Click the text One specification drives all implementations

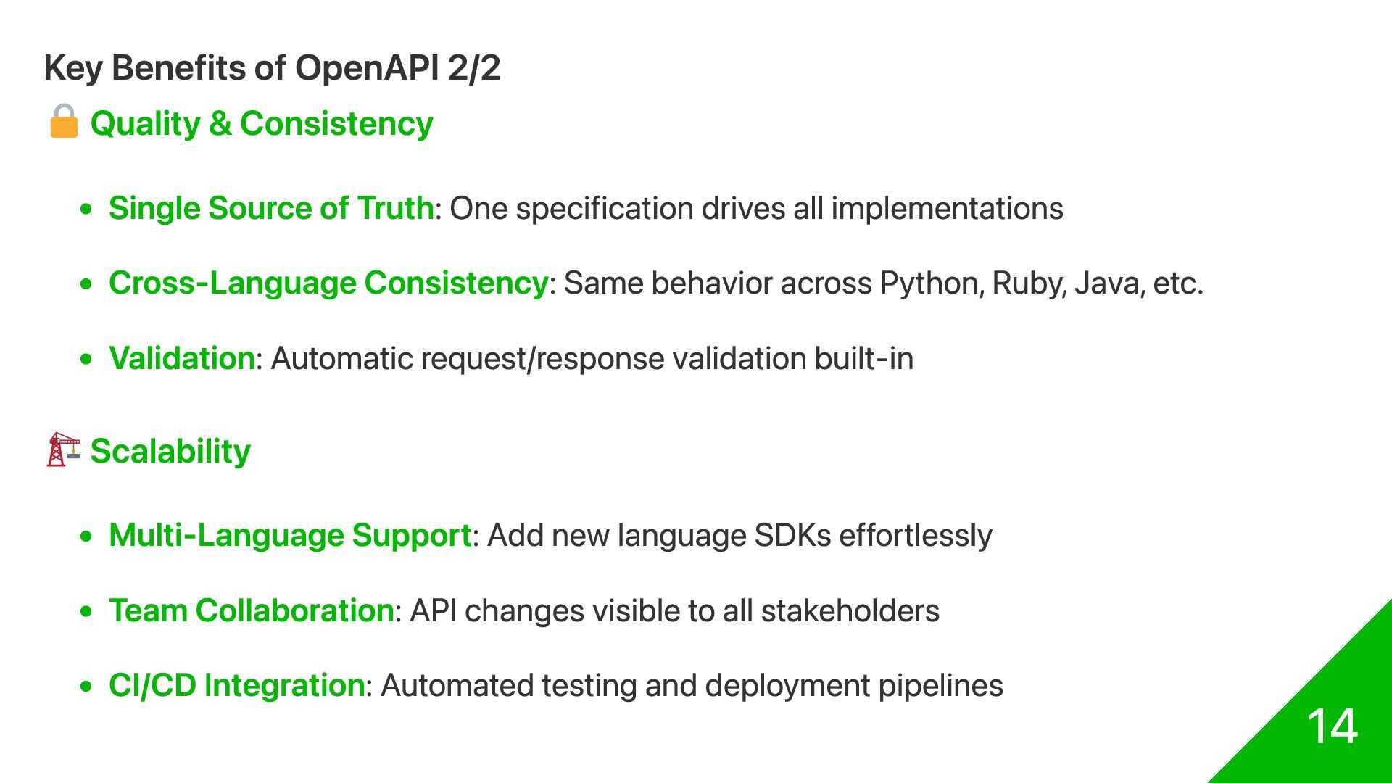(x=756, y=208)
